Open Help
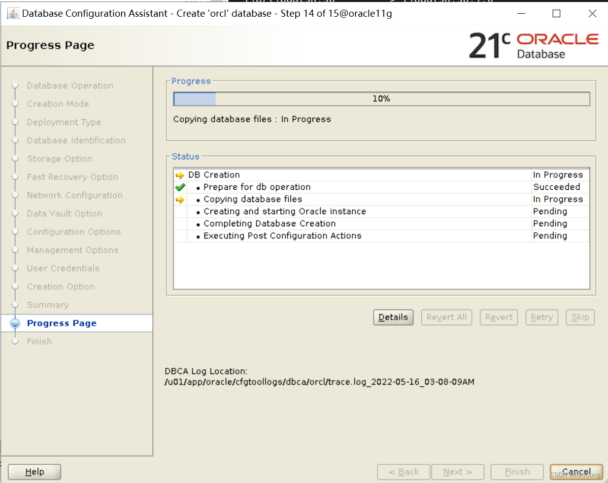The height and width of the screenshot is (483, 608). click(x=35, y=472)
